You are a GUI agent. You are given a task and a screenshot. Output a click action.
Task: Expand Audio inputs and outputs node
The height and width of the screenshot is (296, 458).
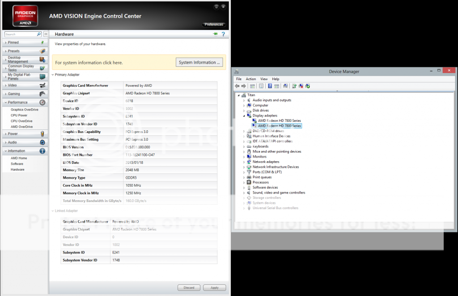[x=244, y=100]
